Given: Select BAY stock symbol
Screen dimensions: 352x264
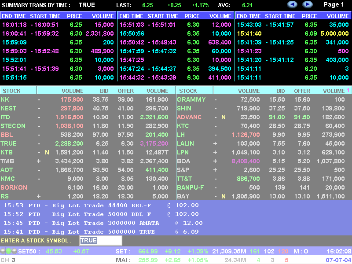Looking at the screenshot, I should click(x=183, y=196).
